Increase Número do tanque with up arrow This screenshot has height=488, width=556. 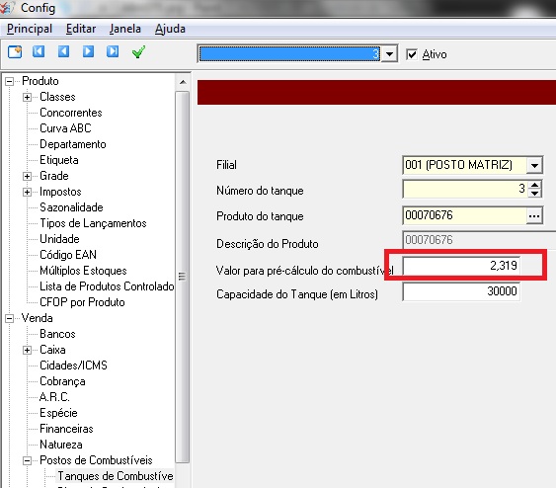pos(534,185)
